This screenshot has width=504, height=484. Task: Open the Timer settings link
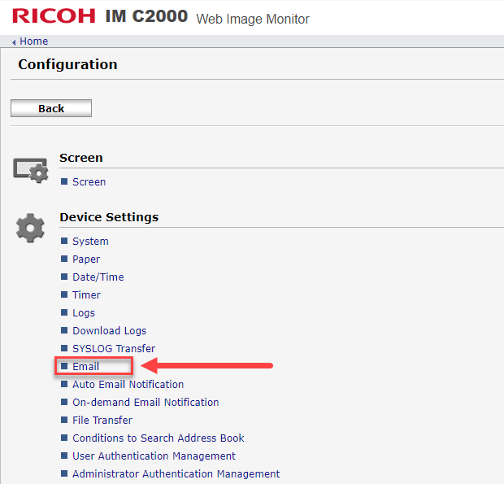point(86,295)
